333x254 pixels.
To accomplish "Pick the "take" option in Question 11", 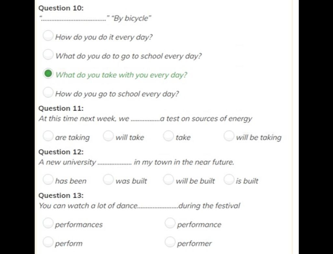I will pyautogui.click(x=169, y=136).
